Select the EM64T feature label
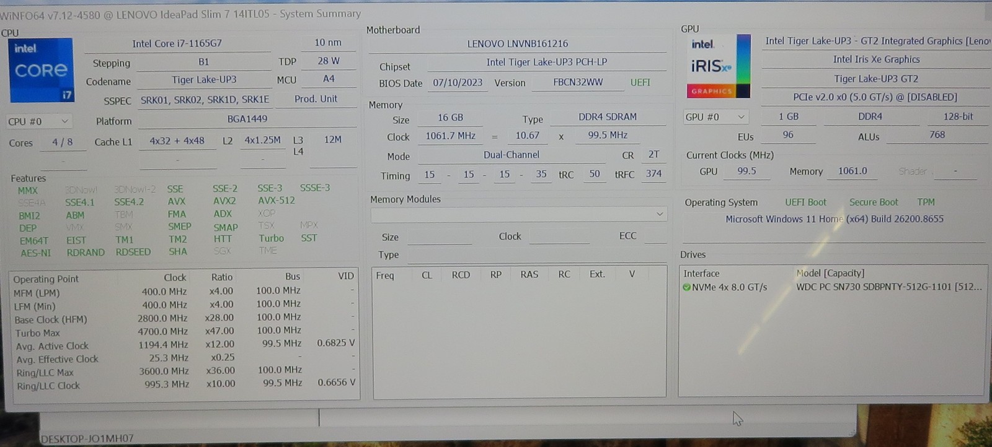The width and height of the screenshot is (992, 447). 33,241
